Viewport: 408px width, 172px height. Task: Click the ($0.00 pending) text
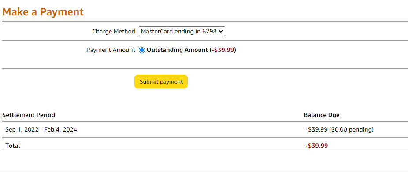point(351,129)
